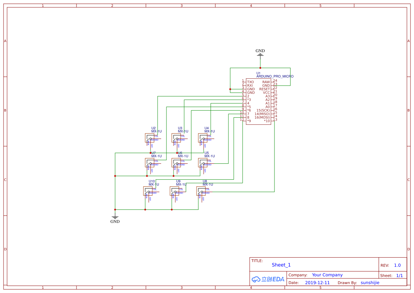Click the A0 pin label on U1
This screenshot has width=414, height=293.
click(x=268, y=107)
